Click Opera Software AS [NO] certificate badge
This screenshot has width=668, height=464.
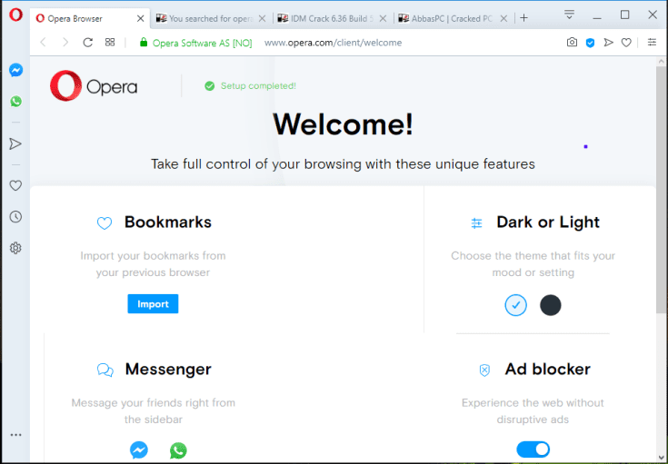point(203,43)
